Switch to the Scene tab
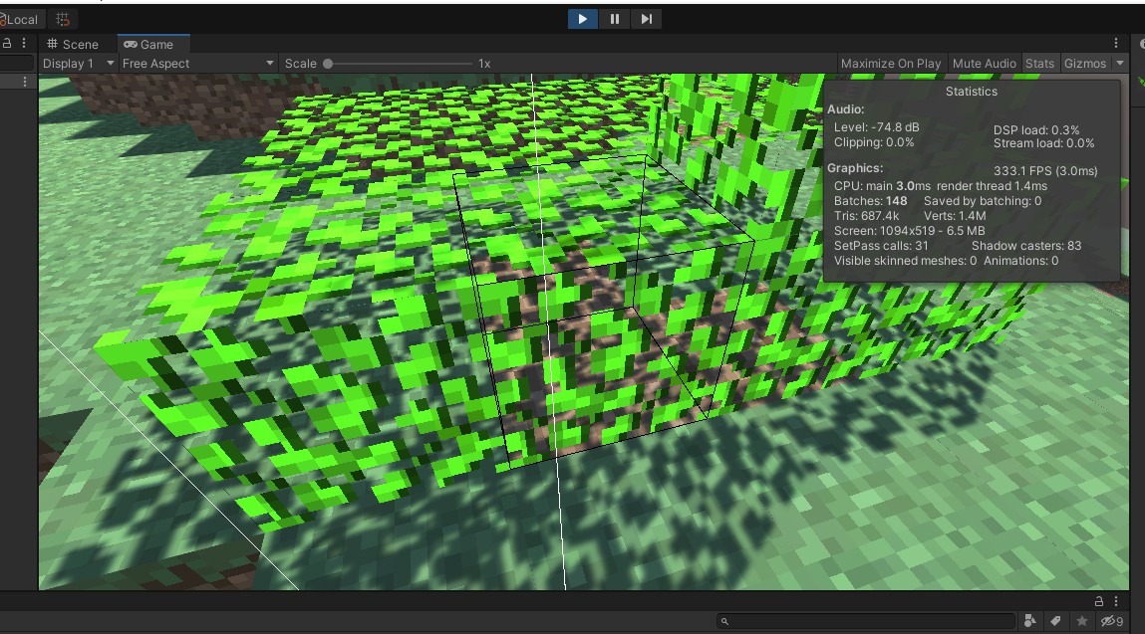1145x634 pixels. (x=73, y=45)
